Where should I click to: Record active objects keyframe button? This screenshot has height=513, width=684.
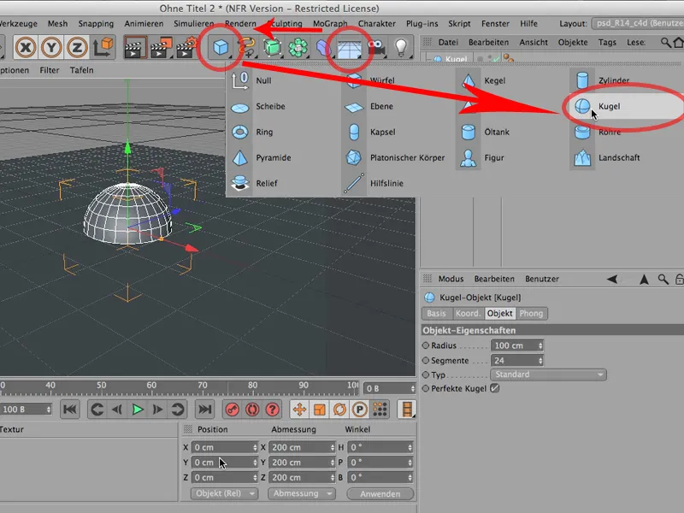232,410
